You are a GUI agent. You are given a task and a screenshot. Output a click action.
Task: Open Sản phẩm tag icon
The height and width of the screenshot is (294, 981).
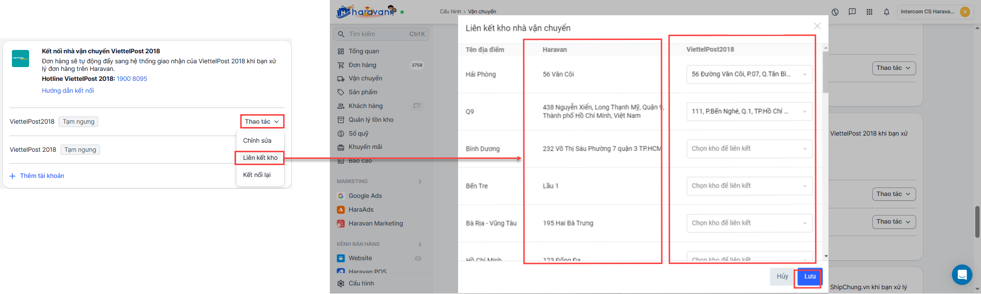[341, 92]
